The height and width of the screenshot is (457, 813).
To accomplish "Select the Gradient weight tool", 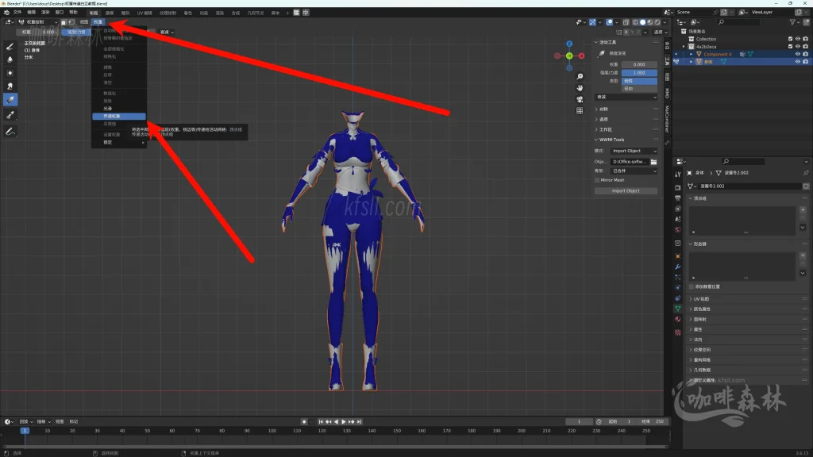I will click(x=10, y=100).
